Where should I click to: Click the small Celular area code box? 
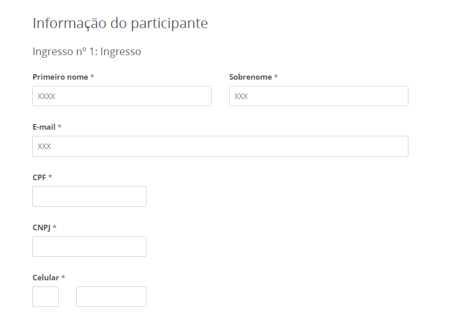point(46,297)
